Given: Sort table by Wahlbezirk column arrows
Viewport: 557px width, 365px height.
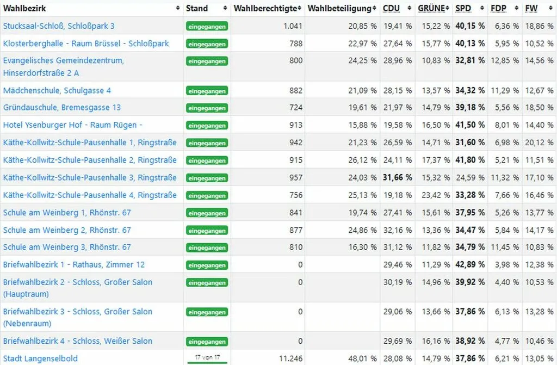Looking at the screenshot, I should pyautogui.click(x=178, y=8).
